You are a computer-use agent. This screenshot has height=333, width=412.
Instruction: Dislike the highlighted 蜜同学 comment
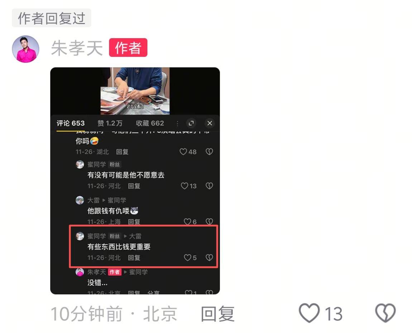(x=209, y=258)
